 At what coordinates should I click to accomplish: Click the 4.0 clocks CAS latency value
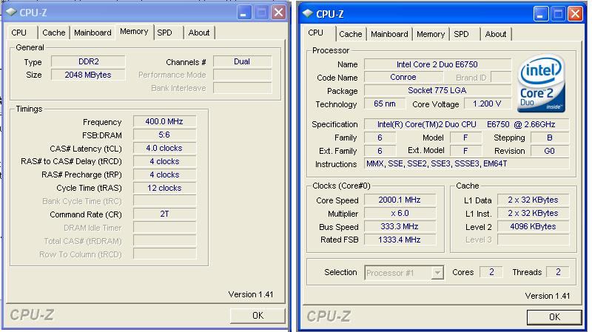tap(164, 148)
